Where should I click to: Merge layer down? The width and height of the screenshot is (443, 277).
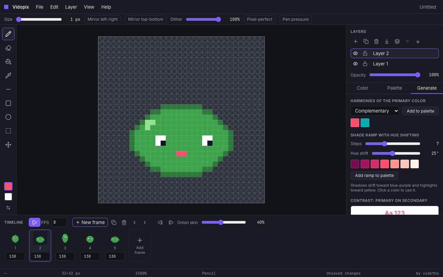coord(387,42)
